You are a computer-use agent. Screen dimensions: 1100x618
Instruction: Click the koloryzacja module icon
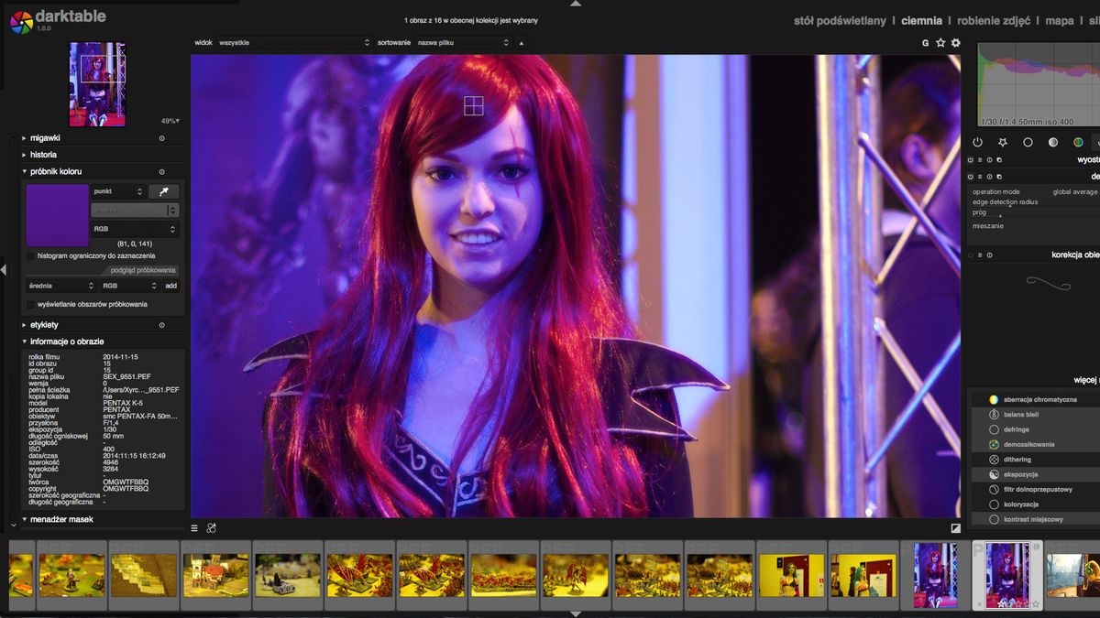(x=994, y=504)
